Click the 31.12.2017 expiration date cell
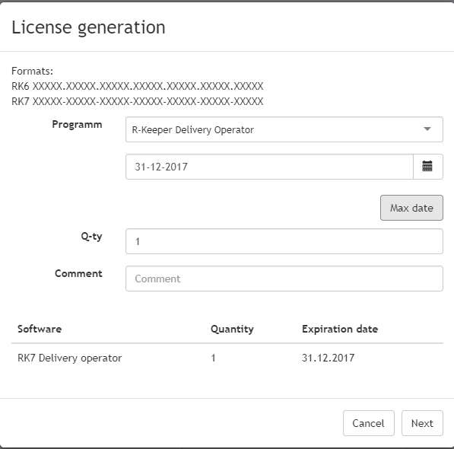The width and height of the screenshot is (454, 449). 328,358
